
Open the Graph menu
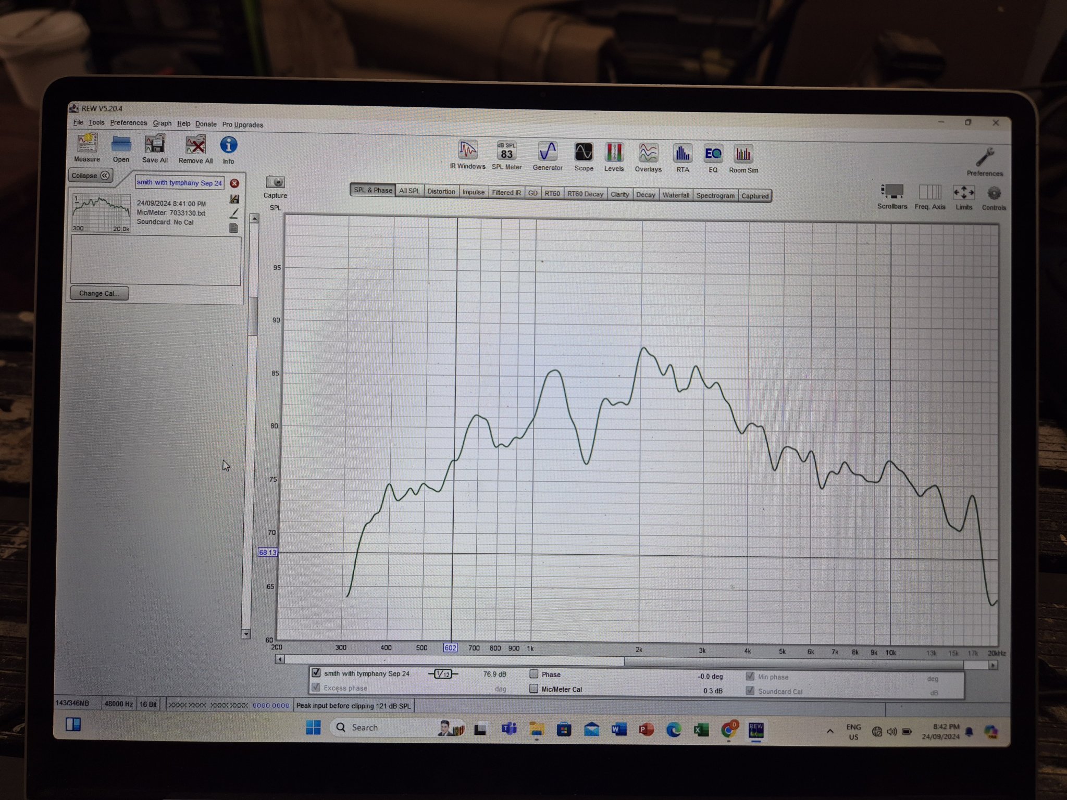point(162,123)
